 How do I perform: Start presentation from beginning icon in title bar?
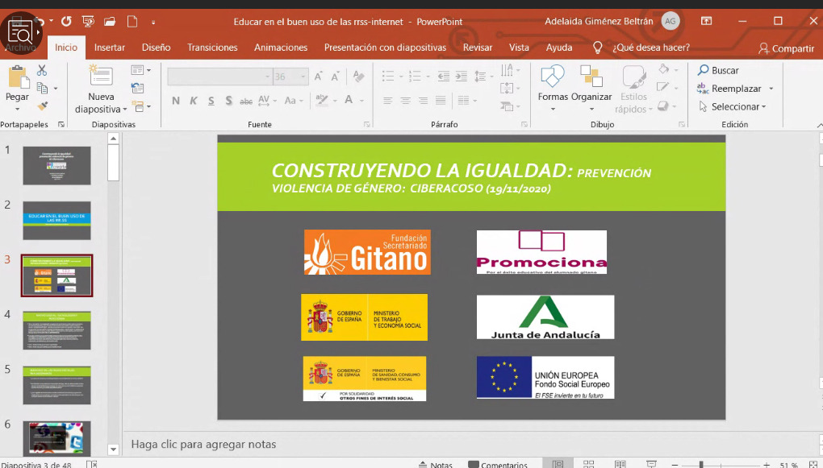coord(88,22)
